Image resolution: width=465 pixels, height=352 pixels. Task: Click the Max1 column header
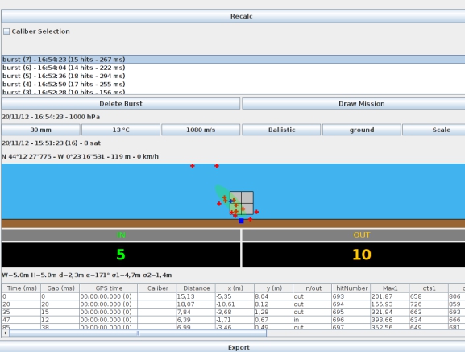(x=390, y=288)
